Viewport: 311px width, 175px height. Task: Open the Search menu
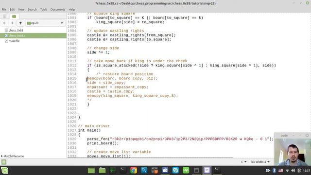tap(32, 9)
